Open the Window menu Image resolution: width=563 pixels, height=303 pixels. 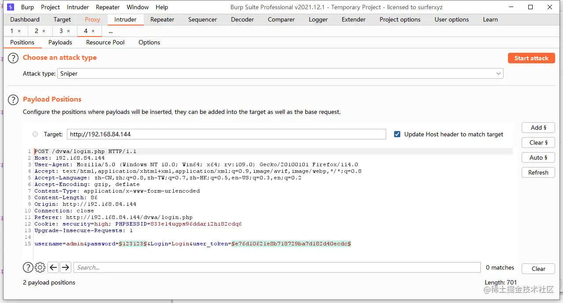(x=138, y=7)
